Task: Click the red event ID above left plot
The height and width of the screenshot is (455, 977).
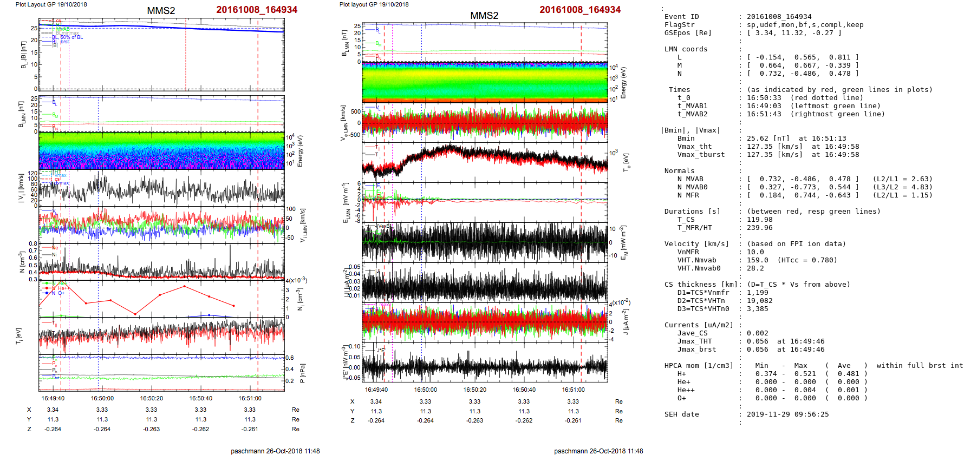Action: click(257, 10)
